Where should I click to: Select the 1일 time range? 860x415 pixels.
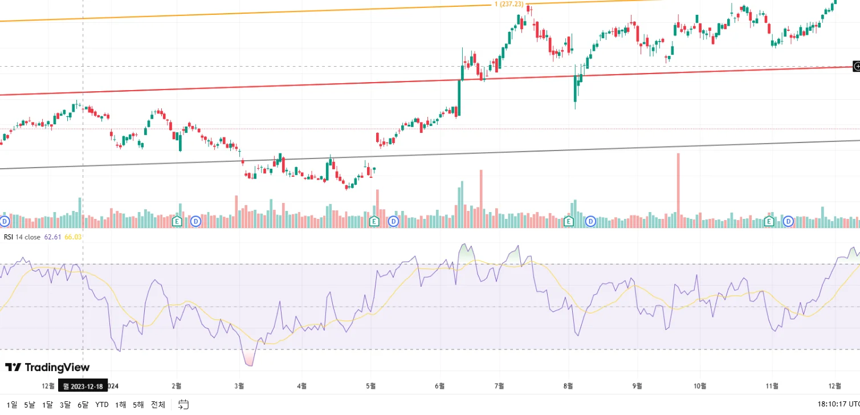pyautogui.click(x=11, y=405)
